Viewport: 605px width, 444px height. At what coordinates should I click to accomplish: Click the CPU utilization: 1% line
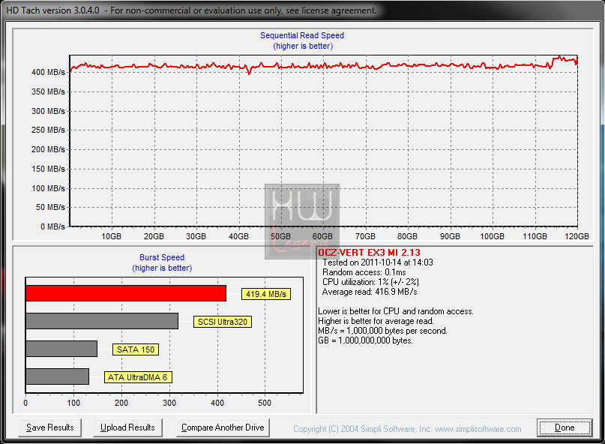point(370,282)
